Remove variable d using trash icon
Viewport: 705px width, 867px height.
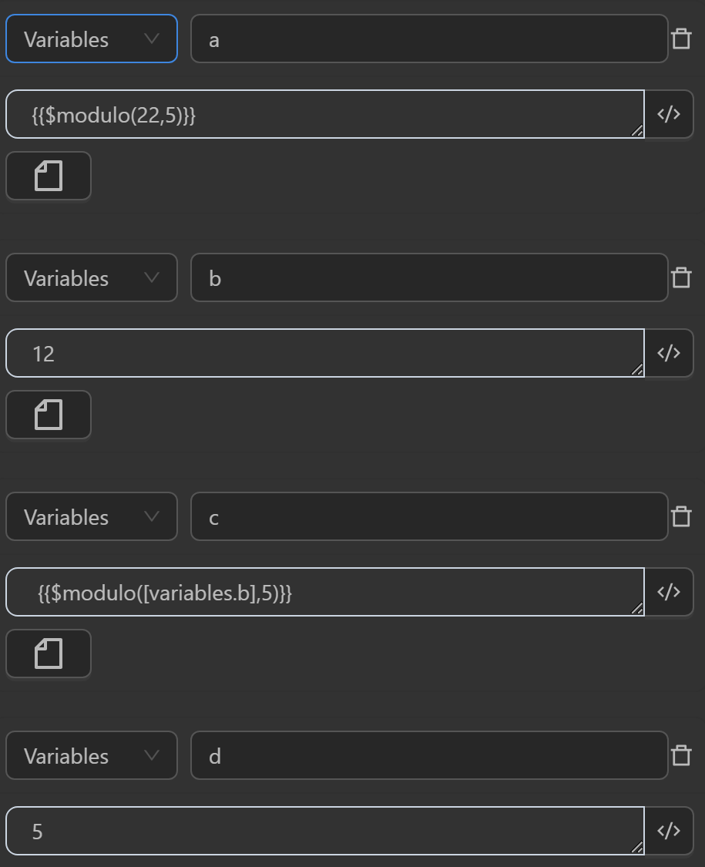pos(681,755)
